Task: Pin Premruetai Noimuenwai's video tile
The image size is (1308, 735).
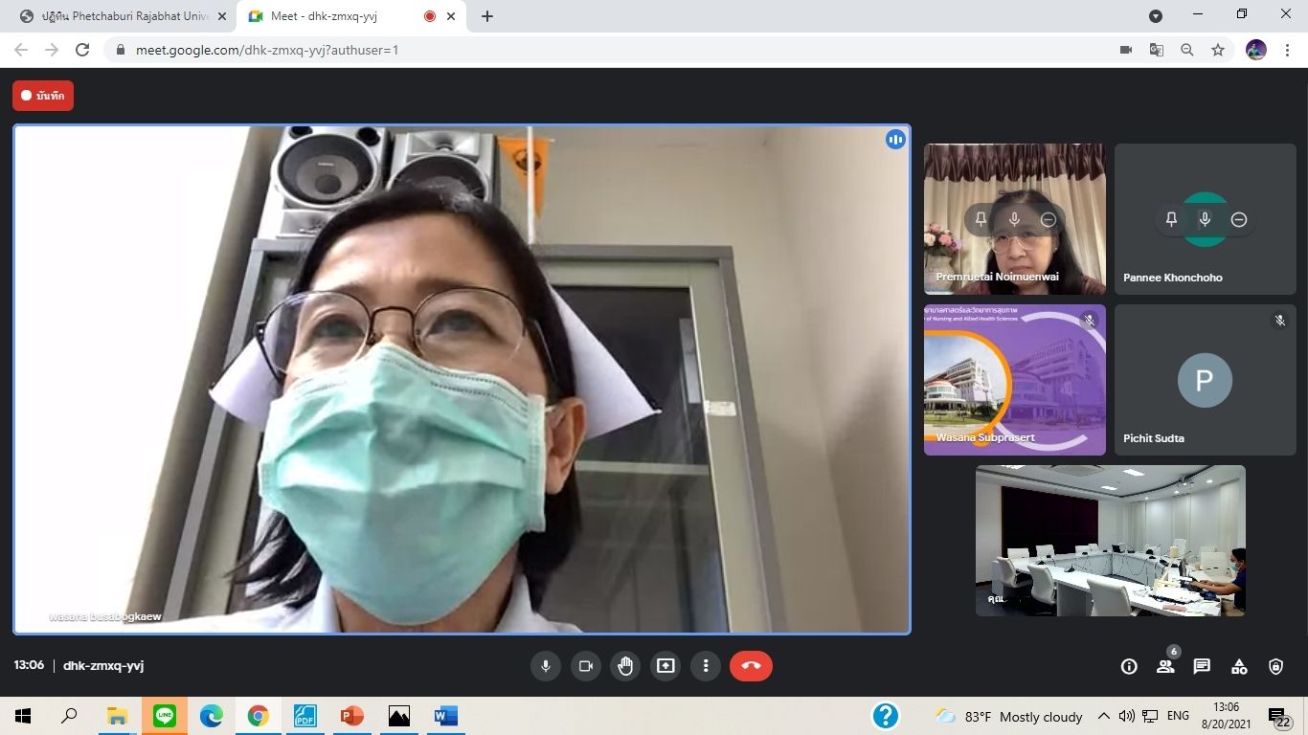Action: [x=981, y=219]
